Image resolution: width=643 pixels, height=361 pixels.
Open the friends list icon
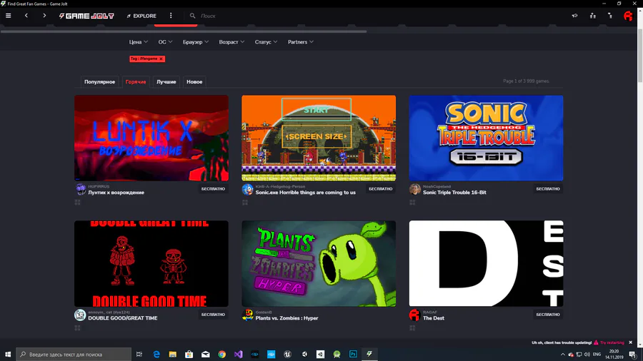click(x=593, y=16)
